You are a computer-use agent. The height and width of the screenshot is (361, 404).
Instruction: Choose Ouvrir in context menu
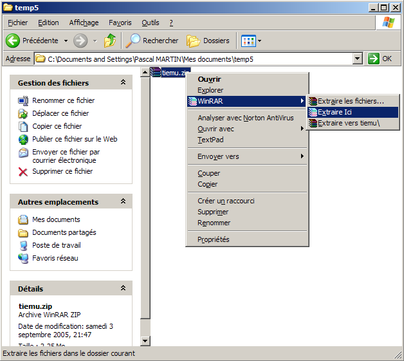247,79
